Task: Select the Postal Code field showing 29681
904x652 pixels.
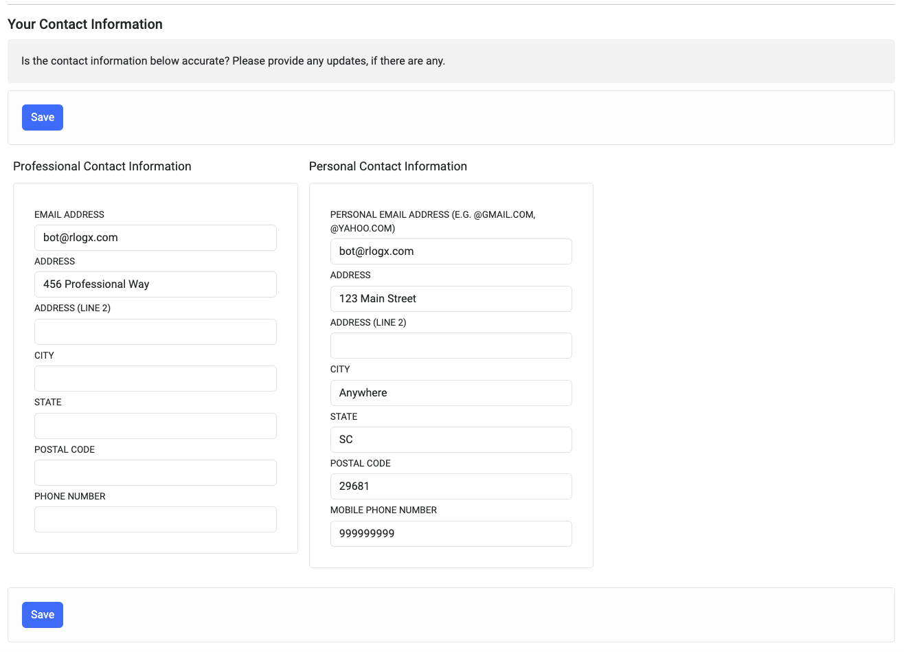Action: (451, 486)
